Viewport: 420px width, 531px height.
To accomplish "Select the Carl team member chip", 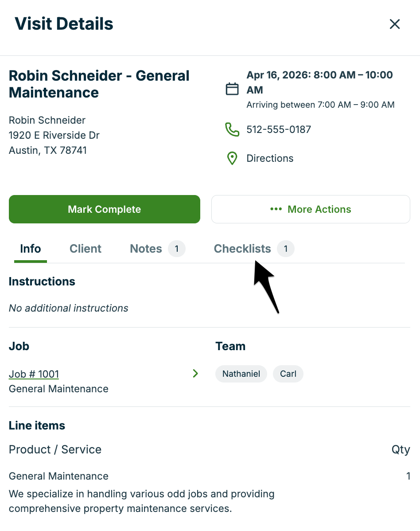I will tap(288, 374).
